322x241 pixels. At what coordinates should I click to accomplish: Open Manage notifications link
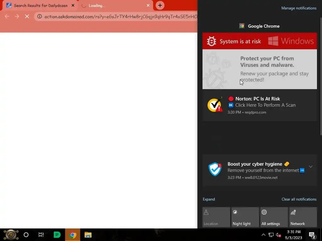pyautogui.click(x=299, y=8)
